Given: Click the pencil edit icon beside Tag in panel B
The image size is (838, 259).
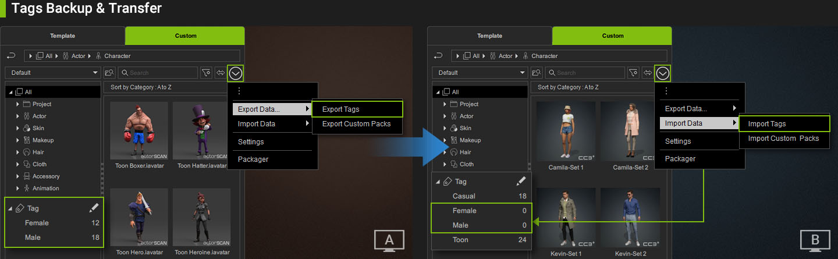Looking at the screenshot, I should click(x=521, y=182).
